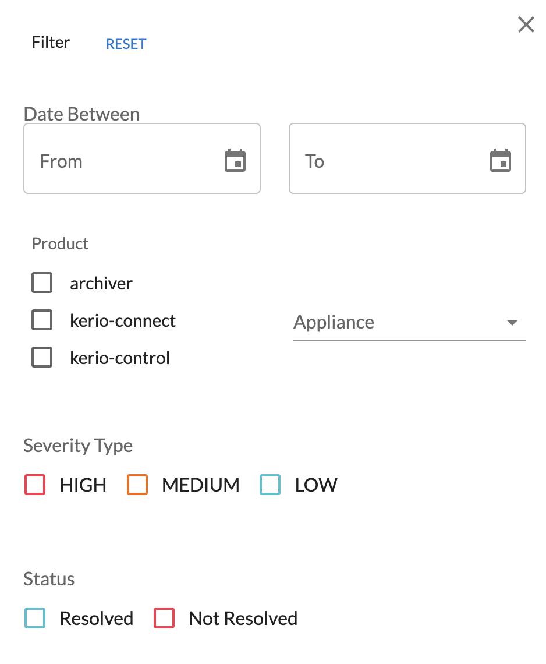The width and height of the screenshot is (546, 664).
Task: Tick the Resolved status checkbox
Action: pos(35,618)
